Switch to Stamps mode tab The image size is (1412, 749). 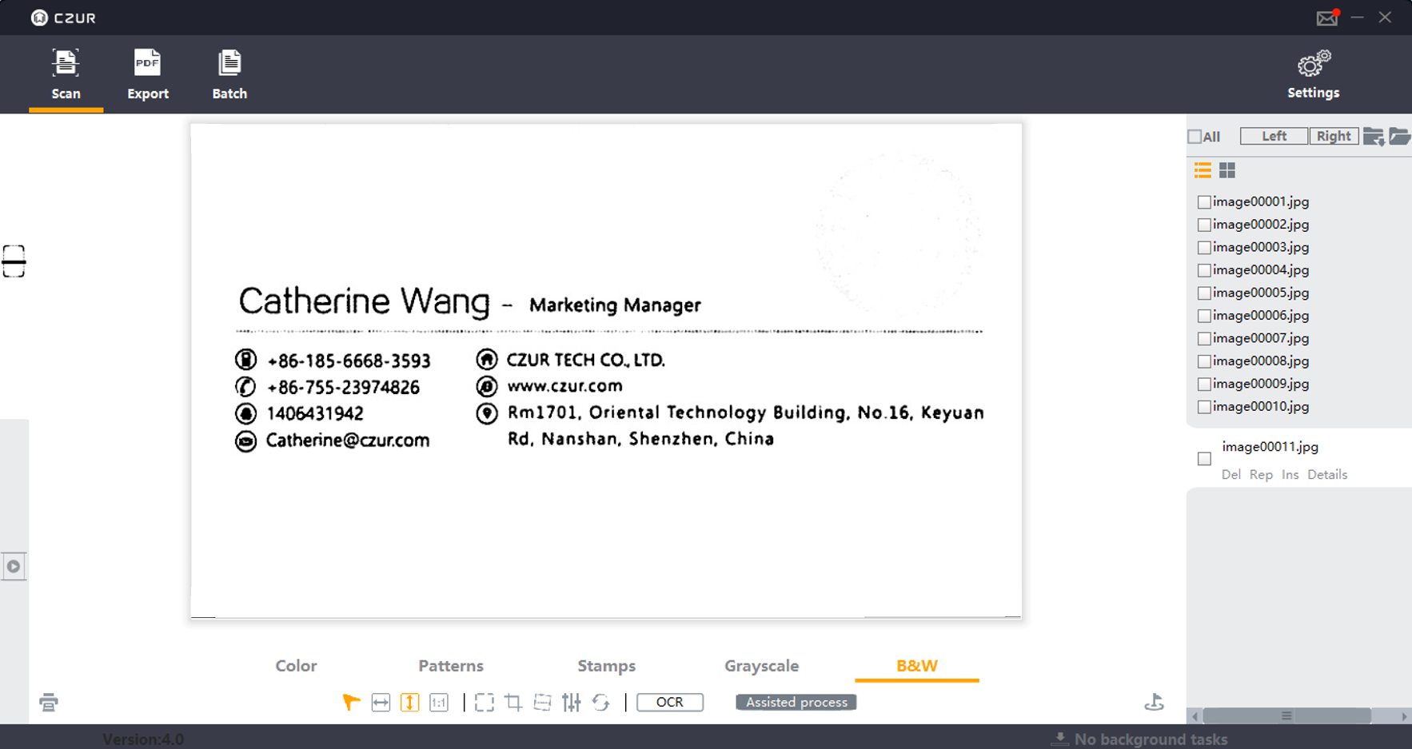click(607, 665)
